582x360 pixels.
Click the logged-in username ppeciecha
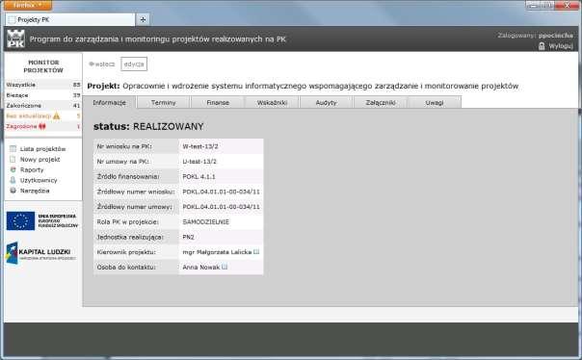[x=556, y=36]
